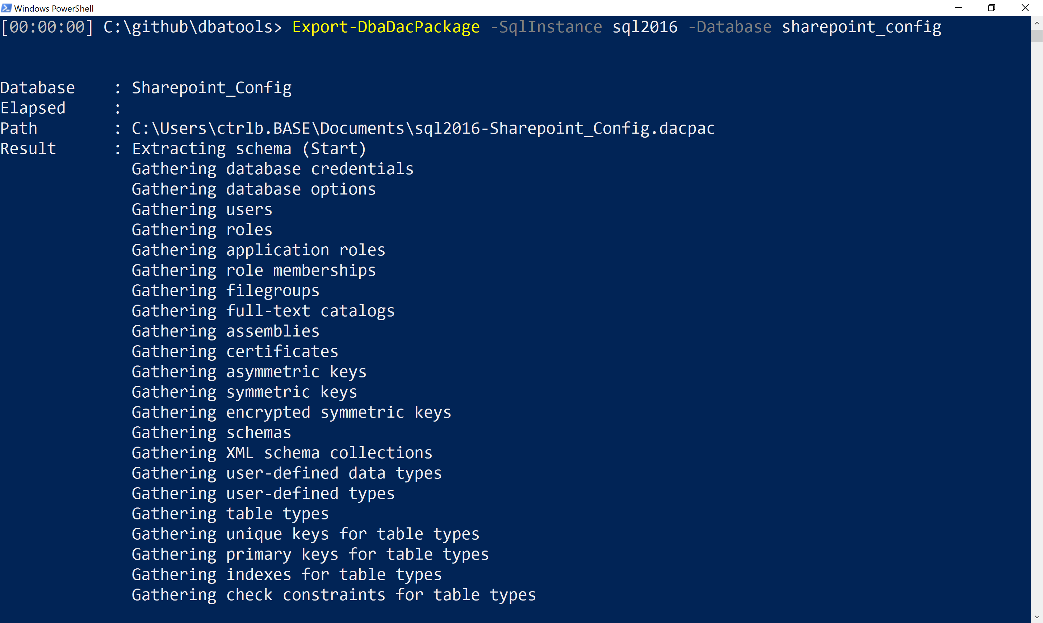This screenshot has height=623, width=1043.
Task: Click the Sharepoint_Config database value
Action: coord(211,87)
